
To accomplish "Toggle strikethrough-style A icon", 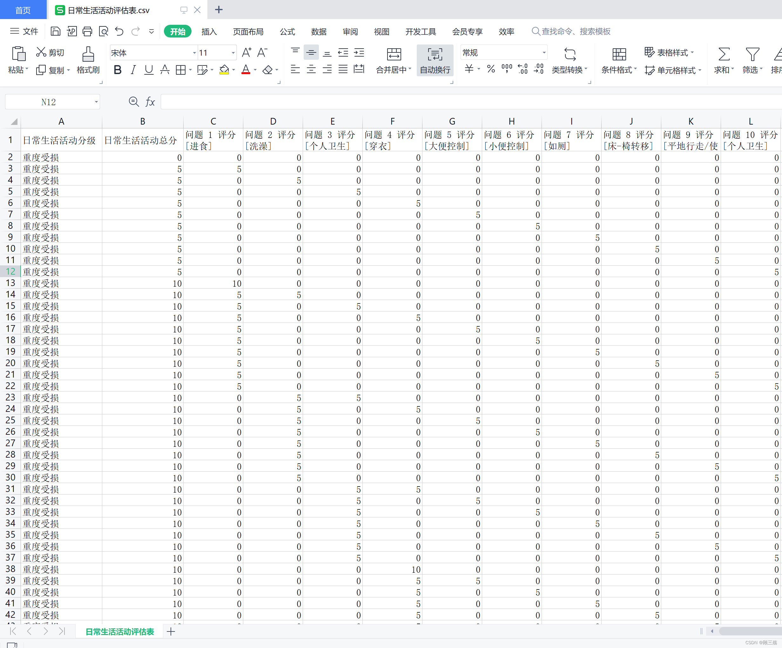I will tap(165, 70).
